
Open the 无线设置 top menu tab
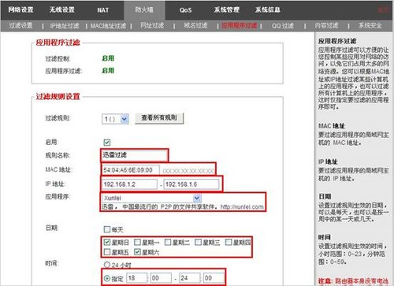[x=62, y=9]
